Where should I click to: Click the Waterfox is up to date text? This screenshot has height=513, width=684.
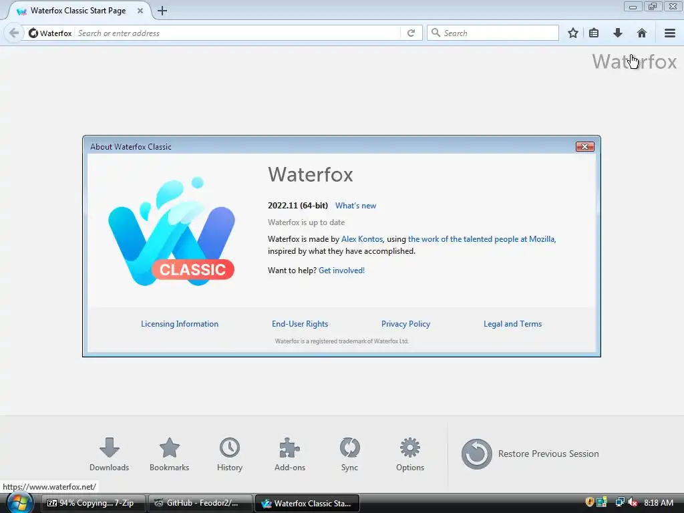(306, 222)
